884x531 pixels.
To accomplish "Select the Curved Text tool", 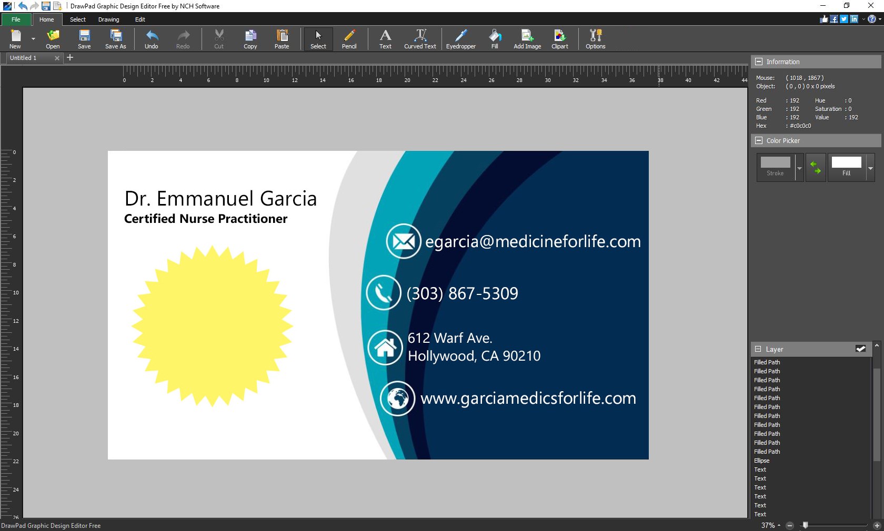I will click(419, 39).
